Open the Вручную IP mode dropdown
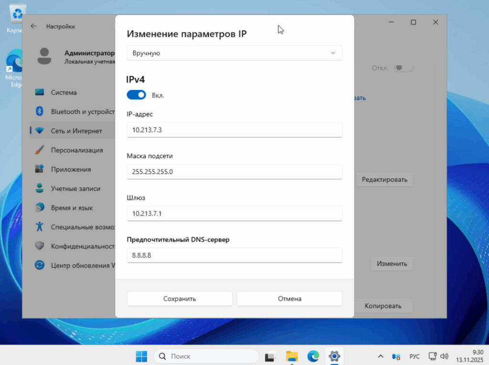Screen dimensions: 489x365 tap(234, 53)
